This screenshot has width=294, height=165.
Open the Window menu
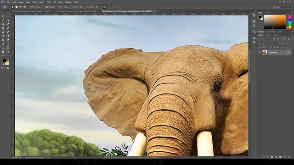68,2
